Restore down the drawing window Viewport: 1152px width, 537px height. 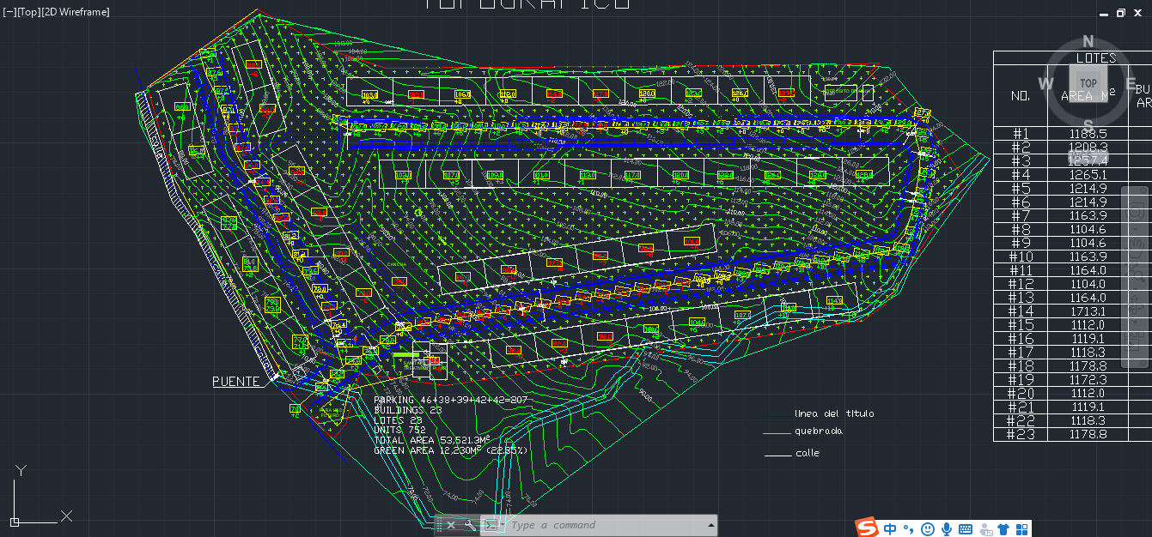(1120, 13)
